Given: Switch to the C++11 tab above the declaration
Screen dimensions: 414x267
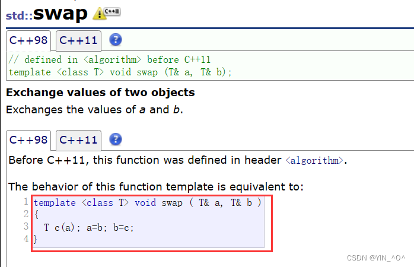Looking at the screenshot, I should [79, 40].
